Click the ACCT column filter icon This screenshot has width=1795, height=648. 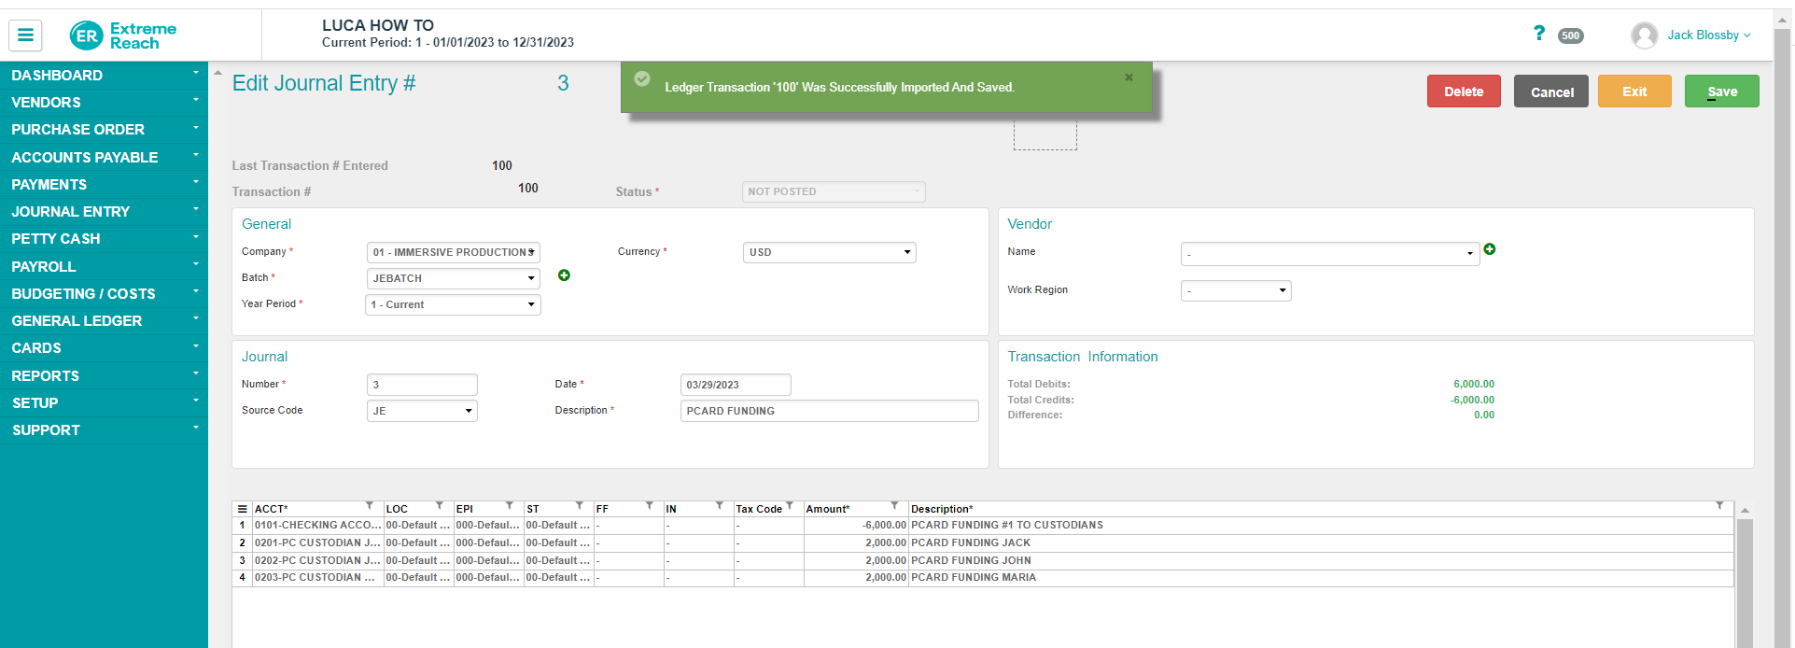[x=370, y=506]
